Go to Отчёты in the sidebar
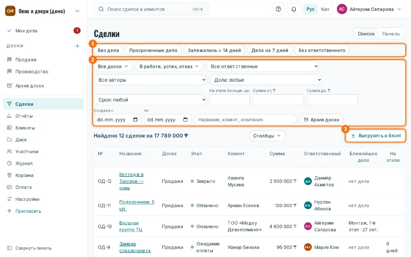Screen dimensions: 411x257 [x=43, y=116]
